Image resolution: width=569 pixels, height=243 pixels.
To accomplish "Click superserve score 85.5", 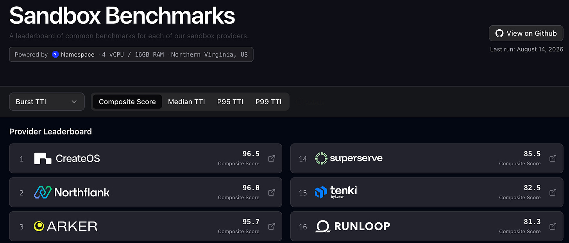I will tap(532, 154).
